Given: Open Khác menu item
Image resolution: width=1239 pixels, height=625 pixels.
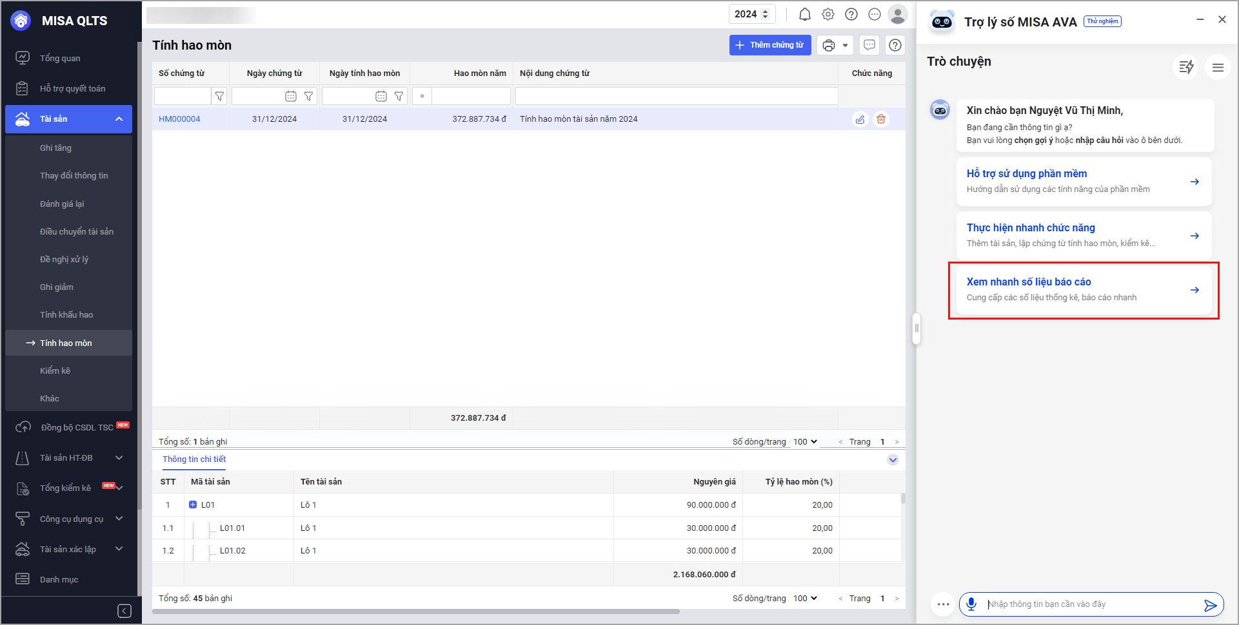Looking at the screenshot, I should [50, 399].
